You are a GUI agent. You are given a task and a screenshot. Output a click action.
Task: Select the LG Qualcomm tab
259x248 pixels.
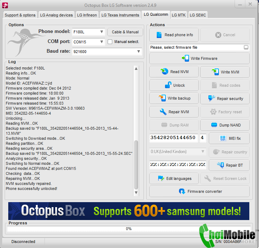click(x=156, y=15)
